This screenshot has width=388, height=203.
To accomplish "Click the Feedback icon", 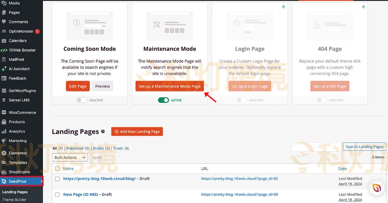I will [x=4, y=78].
